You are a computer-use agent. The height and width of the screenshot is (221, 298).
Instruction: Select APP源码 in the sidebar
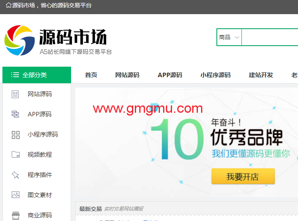pyautogui.click(x=40, y=114)
